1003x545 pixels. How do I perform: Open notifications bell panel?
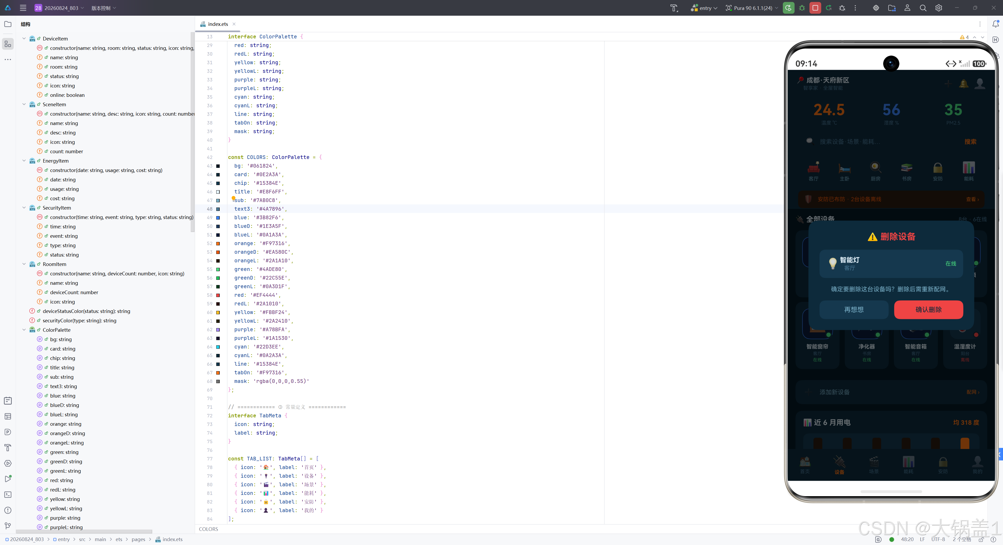coord(996,24)
